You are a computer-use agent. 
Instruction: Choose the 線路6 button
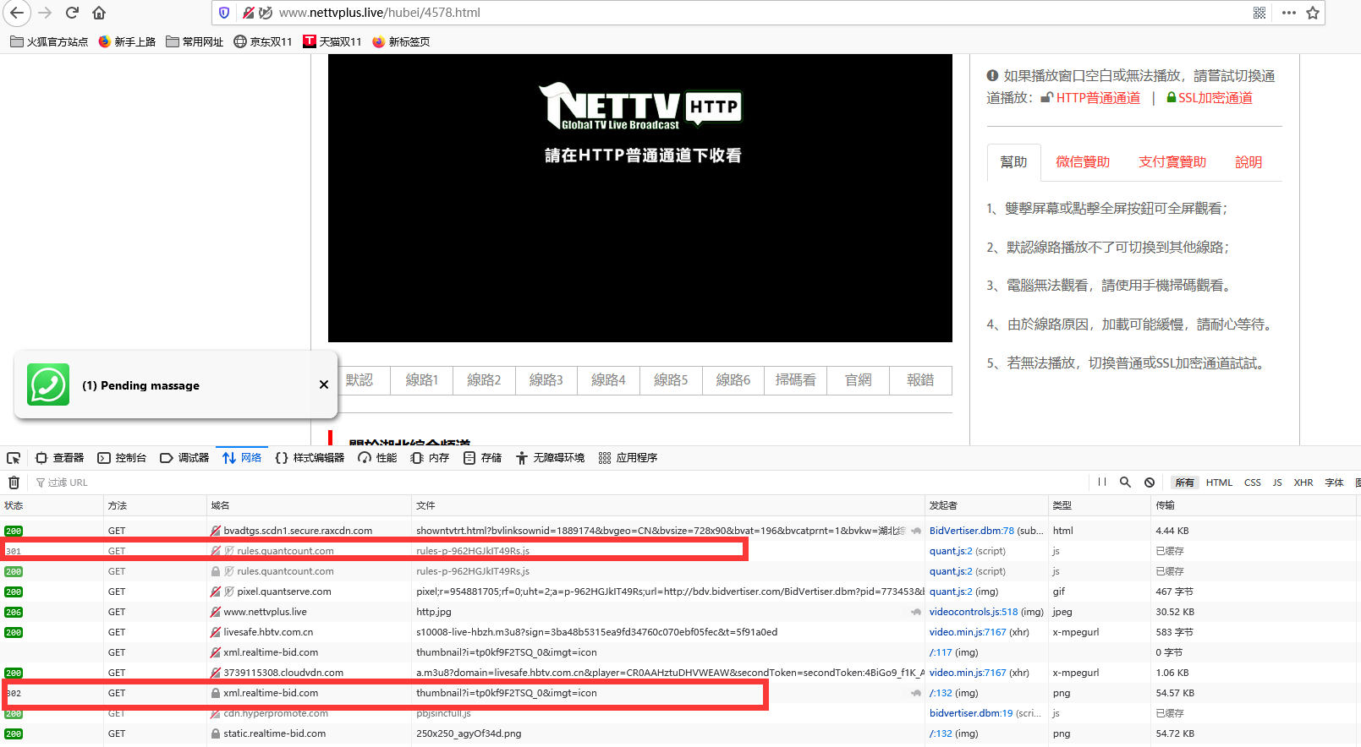pyautogui.click(x=733, y=380)
